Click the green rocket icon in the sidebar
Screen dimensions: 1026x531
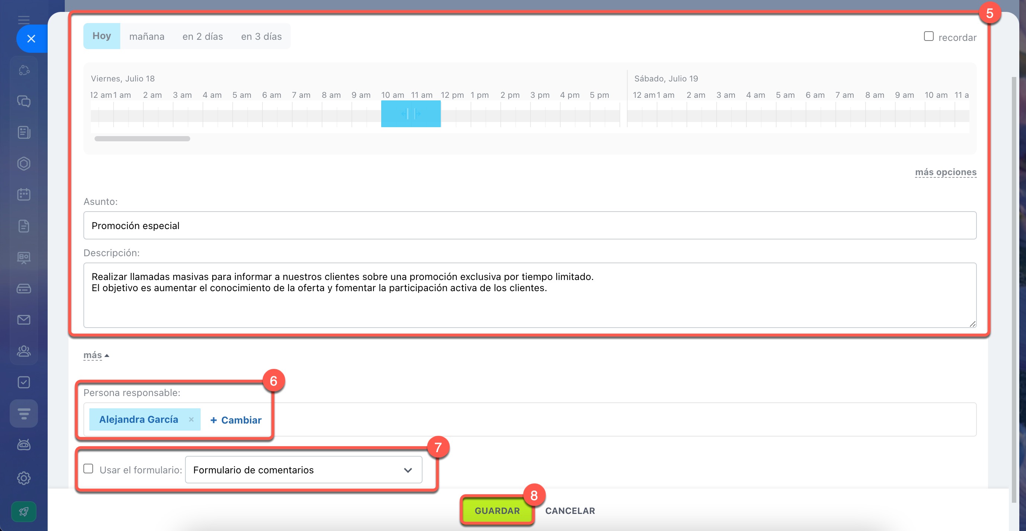24,512
